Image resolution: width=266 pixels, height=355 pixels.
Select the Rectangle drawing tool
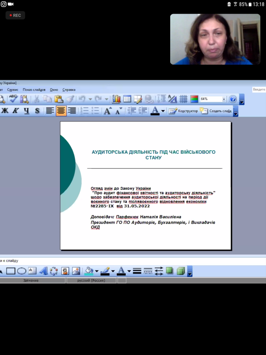coord(11,271)
